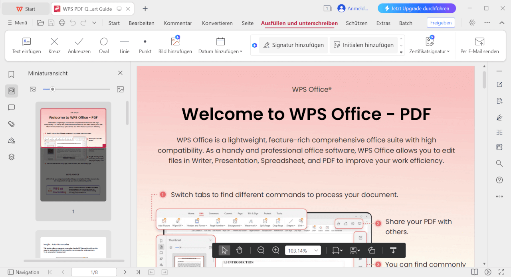The image size is (511, 277).
Task: Activate the hand pan tool
Action: (x=239, y=250)
